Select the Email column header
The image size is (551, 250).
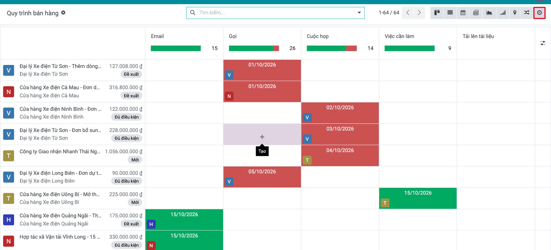(157, 36)
